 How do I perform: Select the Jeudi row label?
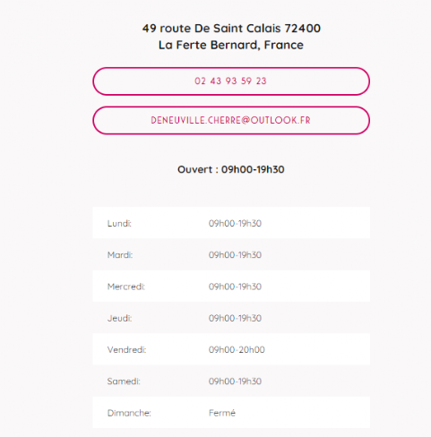[119, 318]
